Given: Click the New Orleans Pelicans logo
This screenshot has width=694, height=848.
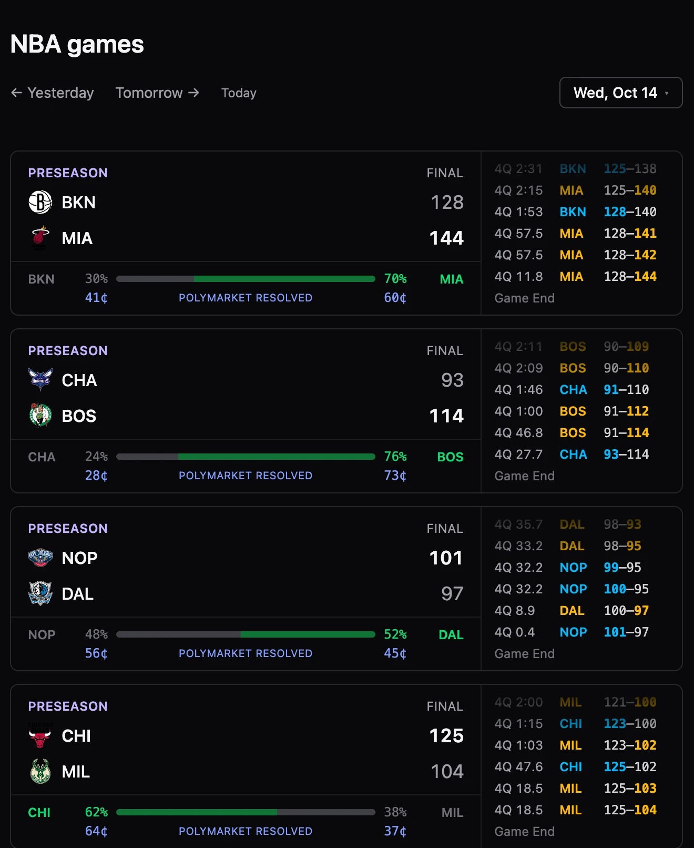Looking at the screenshot, I should coord(40,558).
